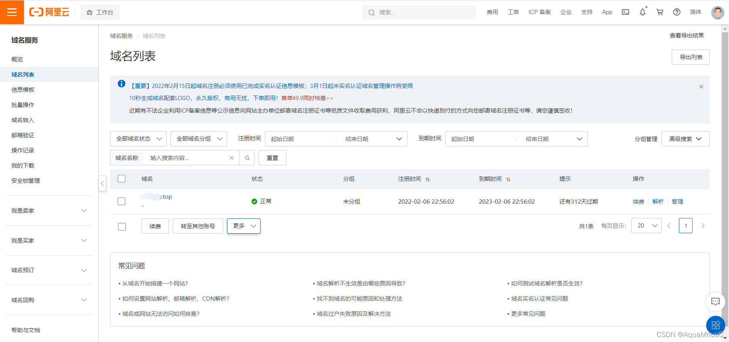The width and height of the screenshot is (729, 342).
Task: Click the blue info icon in notice
Action: tap(121, 84)
